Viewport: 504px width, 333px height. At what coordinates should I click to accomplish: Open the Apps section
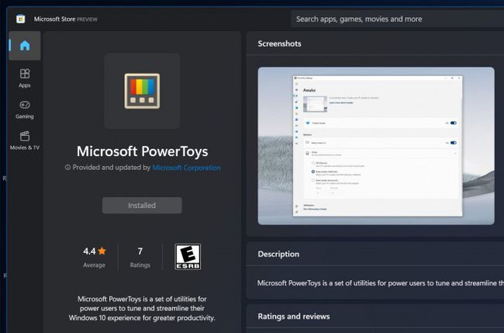pyautogui.click(x=25, y=78)
